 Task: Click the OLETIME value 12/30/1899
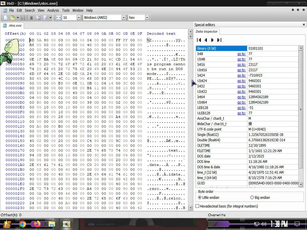point(257,146)
